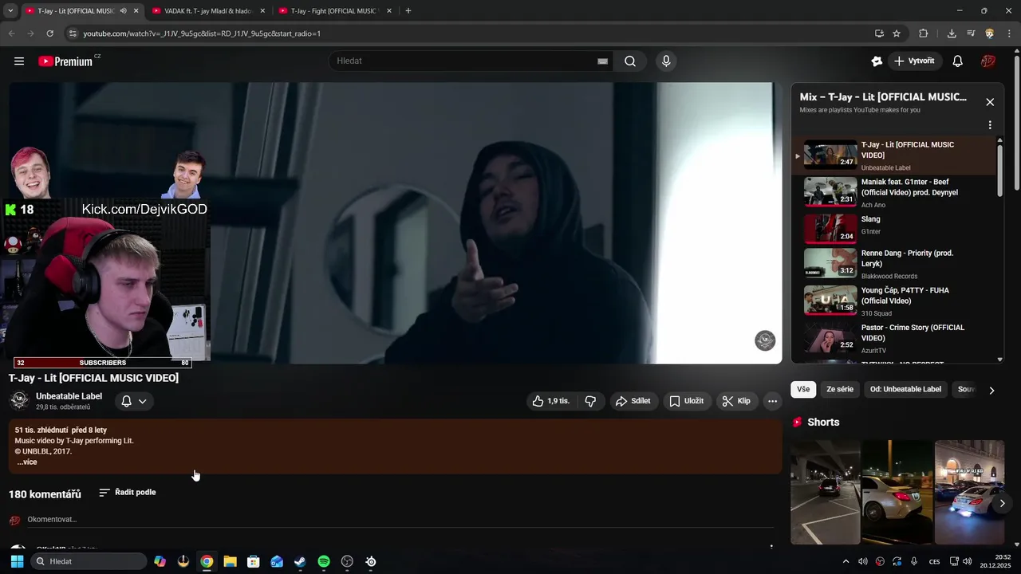
Task: Expand description with ...více
Action: pyautogui.click(x=27, y=462)
